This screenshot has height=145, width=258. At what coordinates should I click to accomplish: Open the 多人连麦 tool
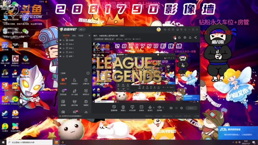pyautogui.click(x=74, y=92)
